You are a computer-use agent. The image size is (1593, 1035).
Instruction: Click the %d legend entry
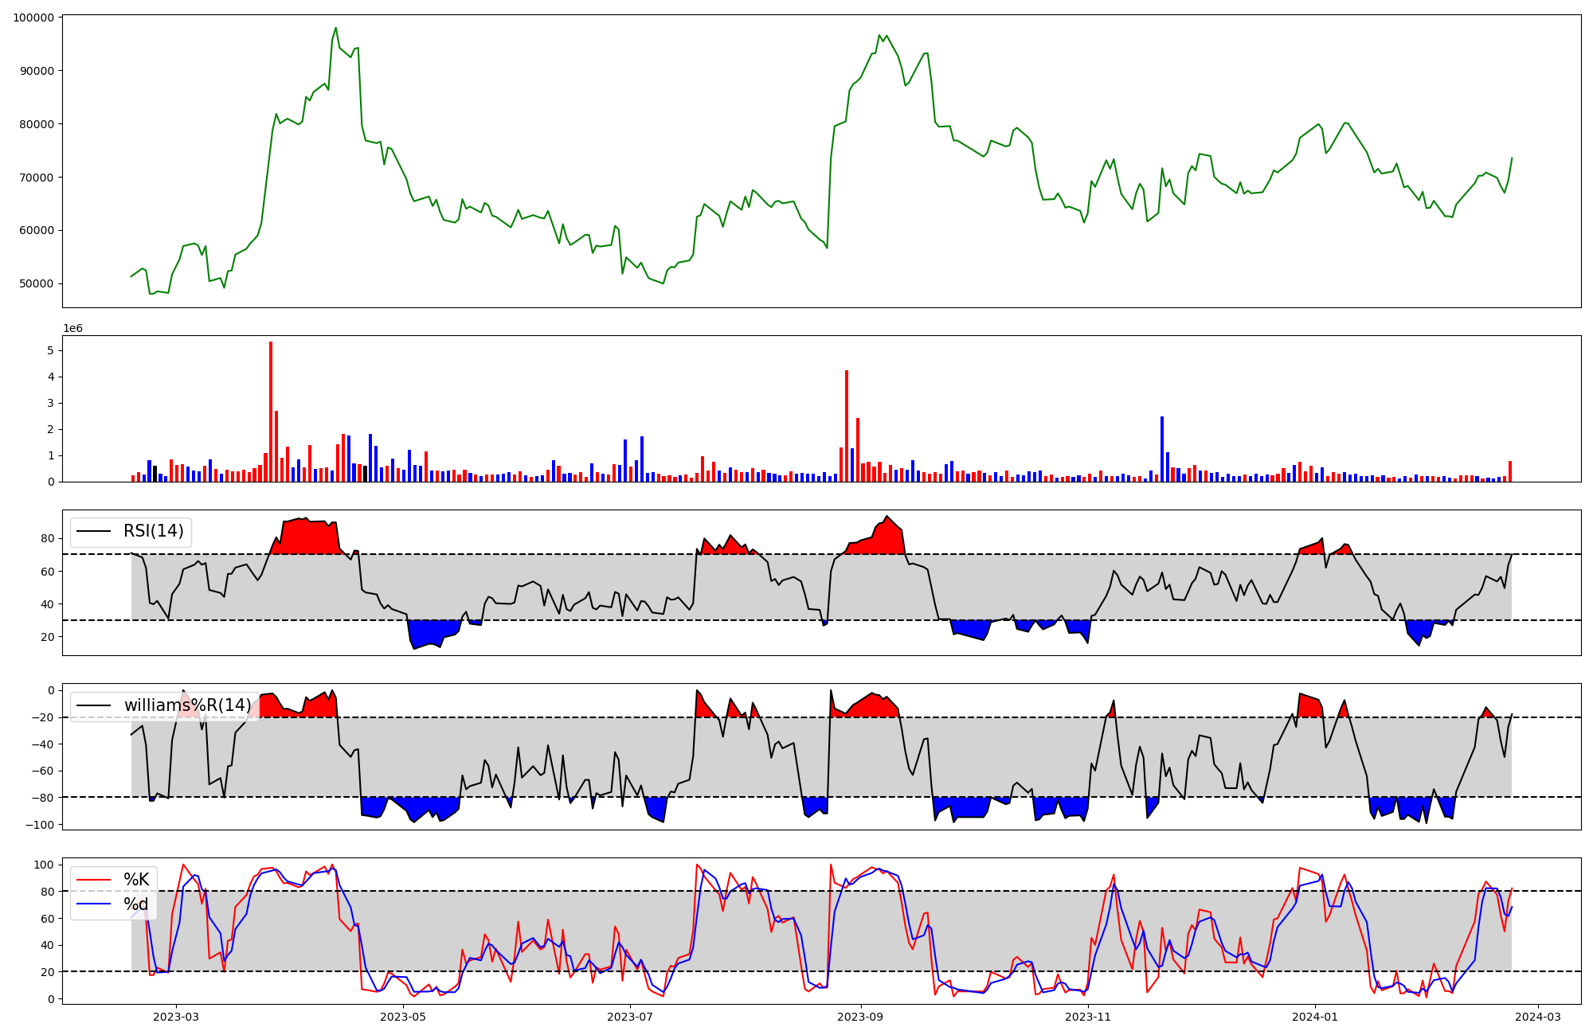pos(136,904)
